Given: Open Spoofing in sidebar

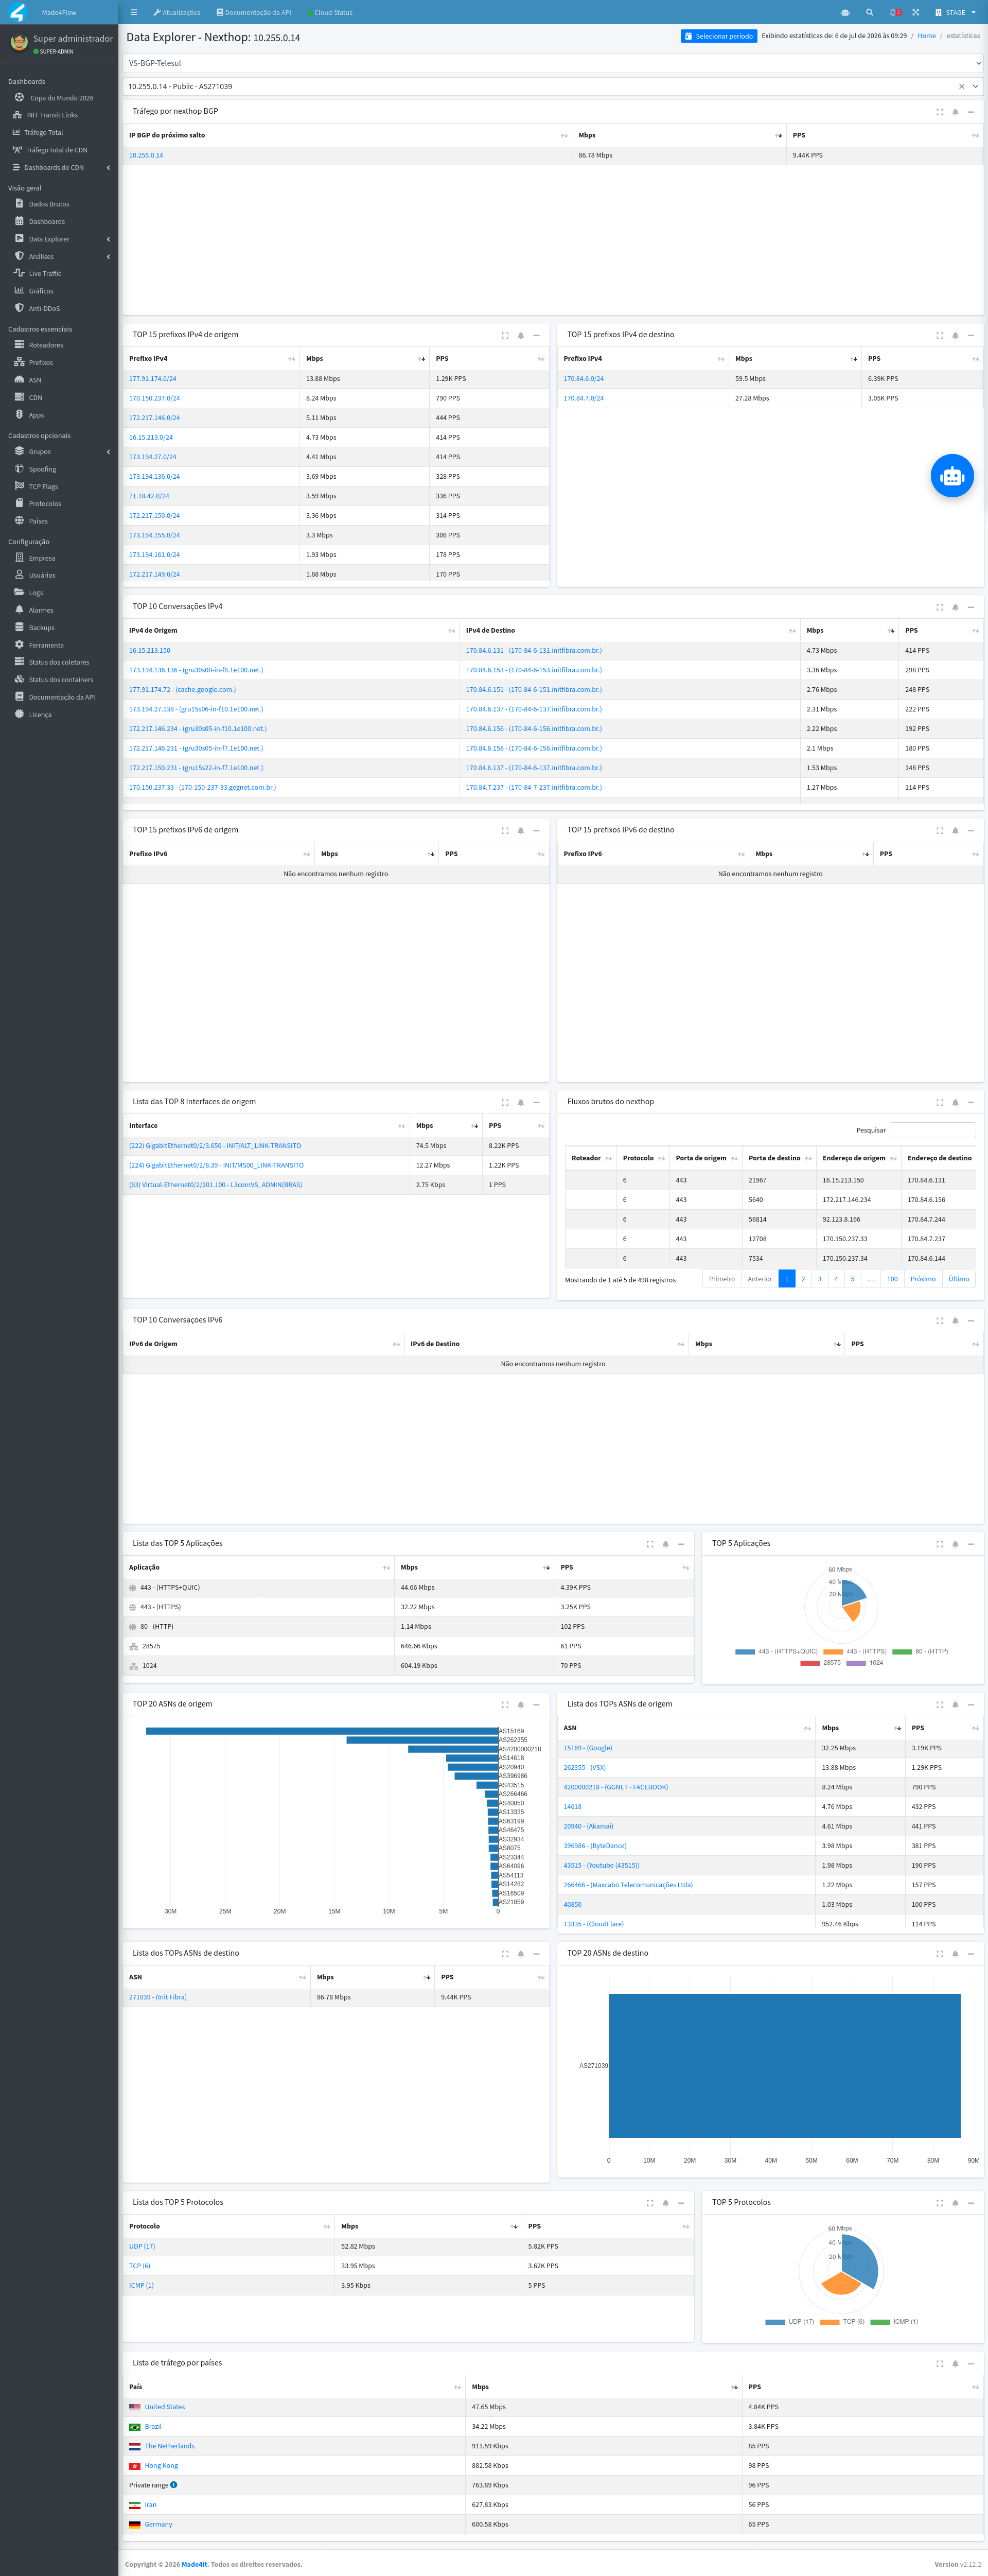Looking at the screenshot, I should pos(59,469).
